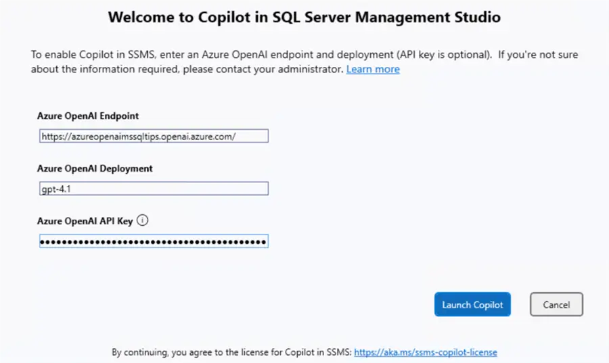Click the Azure OpenAI API Key label
This screenshot has height=363, width=609.
tap(85, 221)
